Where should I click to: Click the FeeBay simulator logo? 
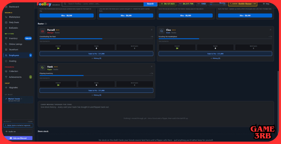tap(49, 4)
